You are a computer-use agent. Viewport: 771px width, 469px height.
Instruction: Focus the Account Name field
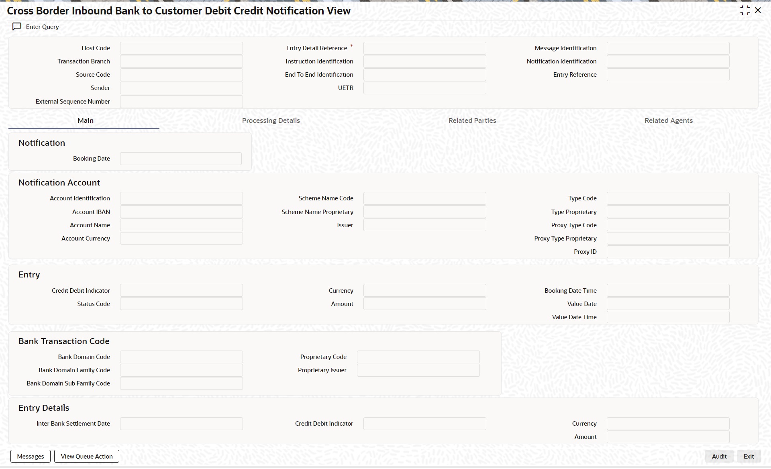(182, 225)
